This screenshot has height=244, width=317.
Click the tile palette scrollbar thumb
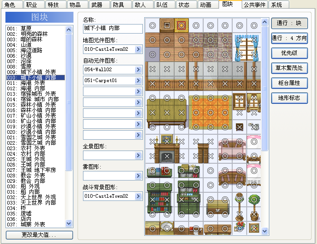[264, 88]
